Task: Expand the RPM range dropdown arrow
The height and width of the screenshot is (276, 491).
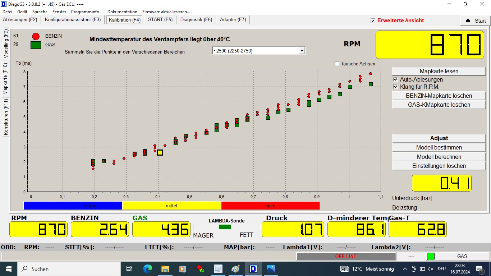Action: tap(302, 51)
